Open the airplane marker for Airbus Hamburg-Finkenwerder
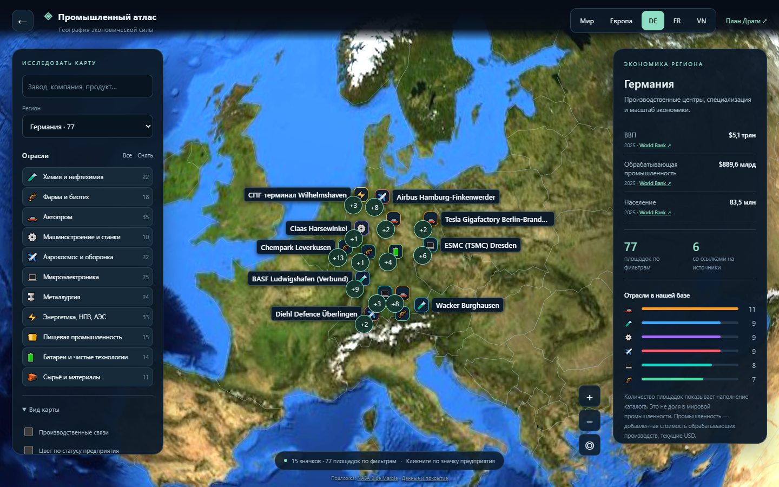The width and height of the screenshot is (779, 487). pos(382,197)
